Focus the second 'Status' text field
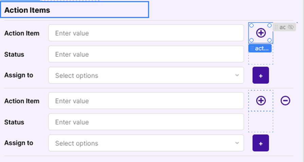The image size is (304, 162). point(146,122)
